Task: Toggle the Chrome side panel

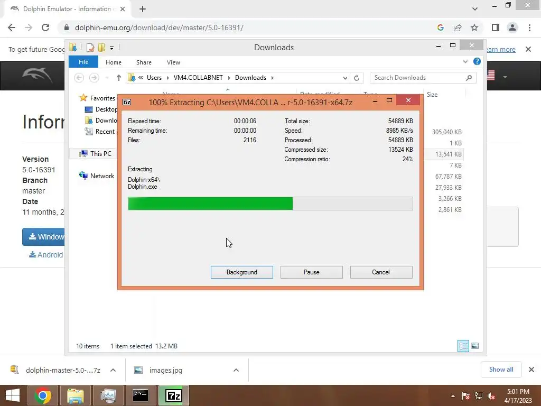Action: (x=496, y=27)
